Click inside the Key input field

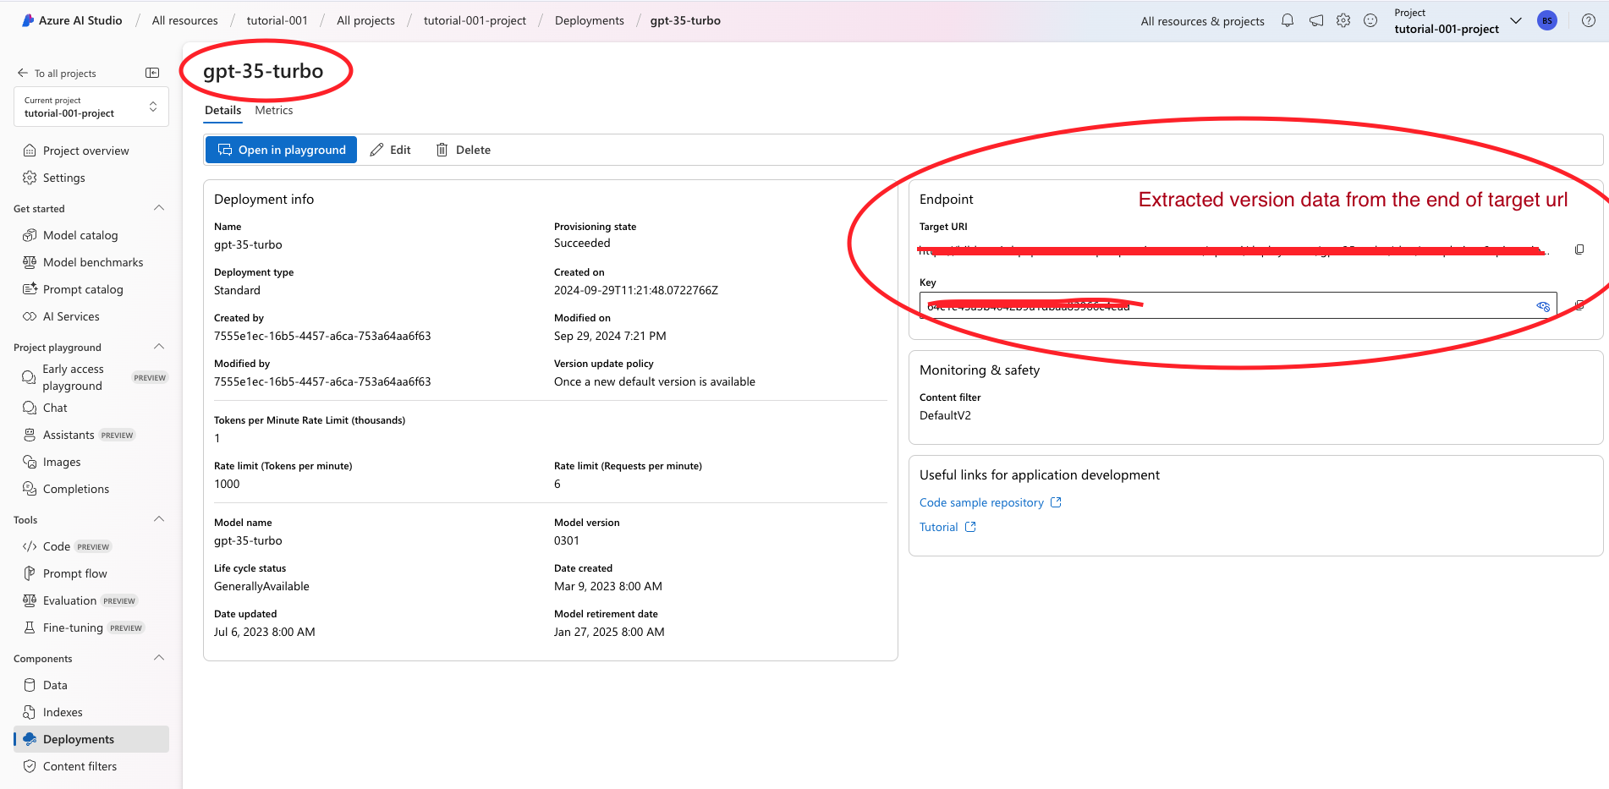tap(1238, 305)
